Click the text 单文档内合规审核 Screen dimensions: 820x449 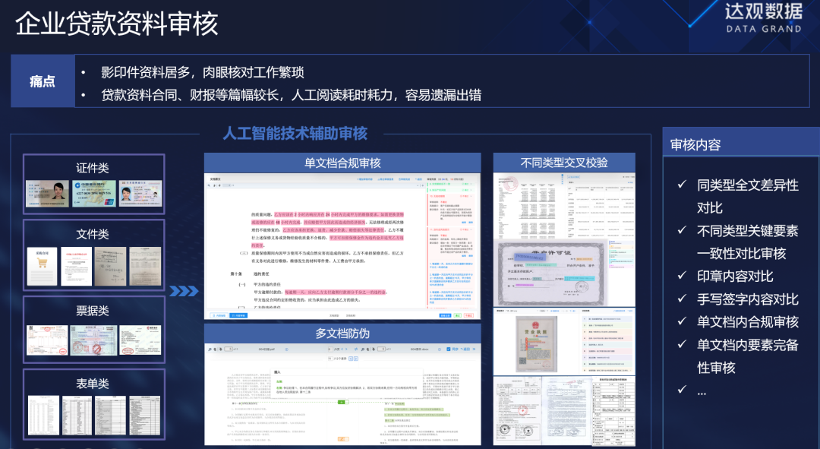(748, 322)
